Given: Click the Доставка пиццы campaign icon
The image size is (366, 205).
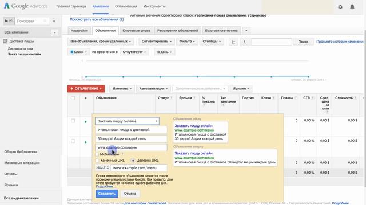Looking at the screenshot, I should (x=5, y=42).
